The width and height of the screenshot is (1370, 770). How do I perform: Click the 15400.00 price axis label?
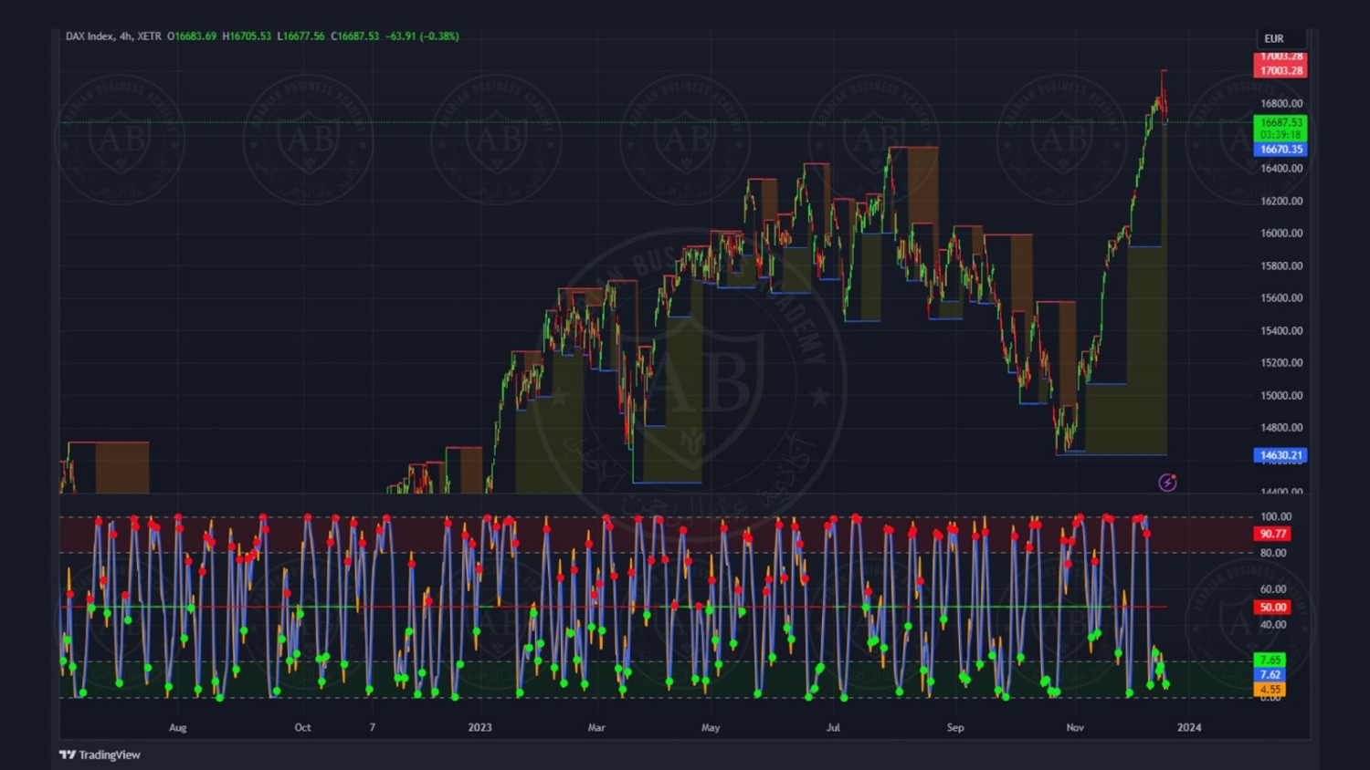(x=1281, y=331)
